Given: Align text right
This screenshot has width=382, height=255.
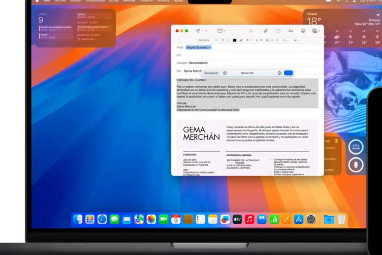Looking at the screenshot, I should pos(277,40).
